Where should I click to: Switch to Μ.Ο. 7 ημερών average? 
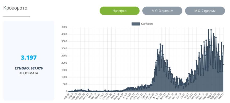click(205, 11)
